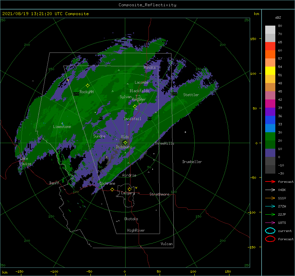Click the Drumheller city label
Image resolution: width=295 pixels, height=276 pixels.
[192, 162]
